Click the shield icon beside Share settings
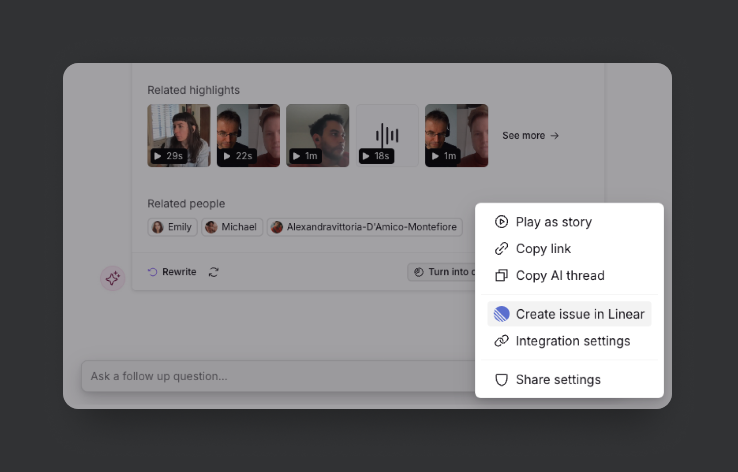 501,380
